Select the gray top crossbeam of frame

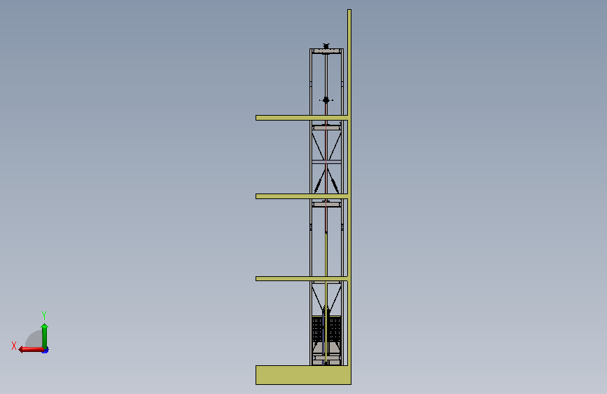pos(326,51)
